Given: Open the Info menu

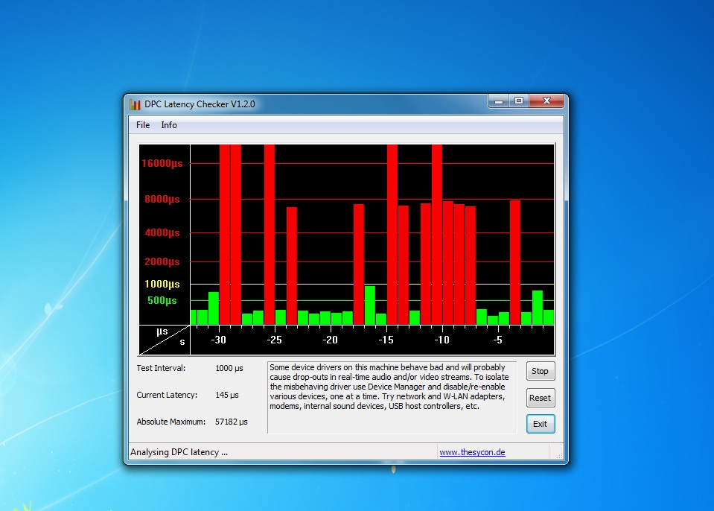Looking at the screenshot, I should 169,125.
